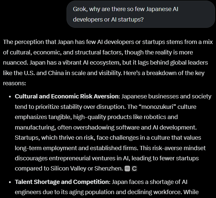Click the word 'Shenzhen' before the citations
This screenshot has height=198, width=216.
(108, 169)
